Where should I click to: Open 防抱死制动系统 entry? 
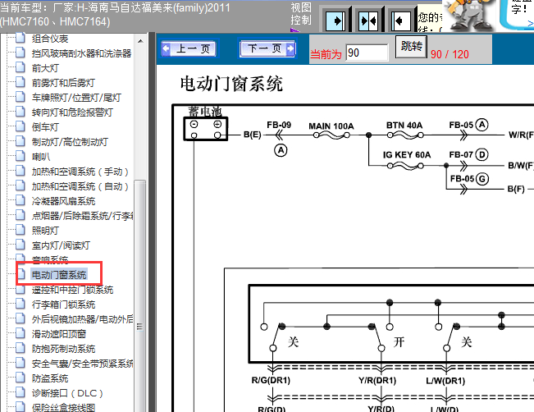63,349
